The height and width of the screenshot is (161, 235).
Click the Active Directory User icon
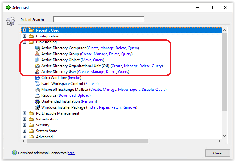tap(37, 72)
